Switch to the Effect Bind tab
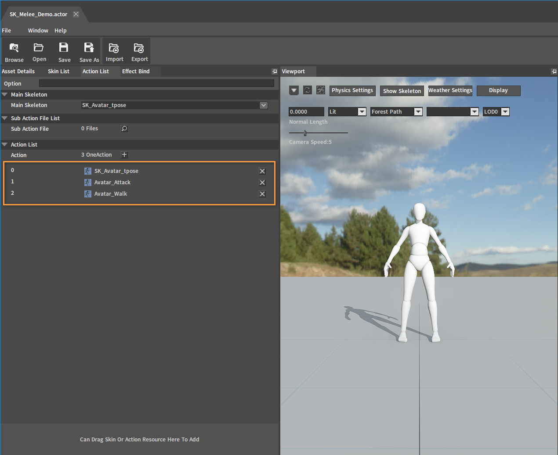Image resolution: width=558 pixels, height=455 pixels. pos(136,72)
